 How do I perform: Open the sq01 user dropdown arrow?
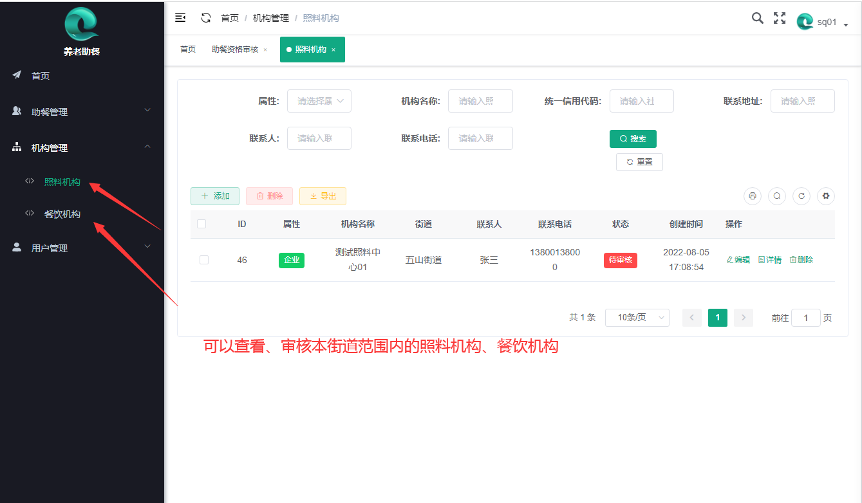click(846, 24)
